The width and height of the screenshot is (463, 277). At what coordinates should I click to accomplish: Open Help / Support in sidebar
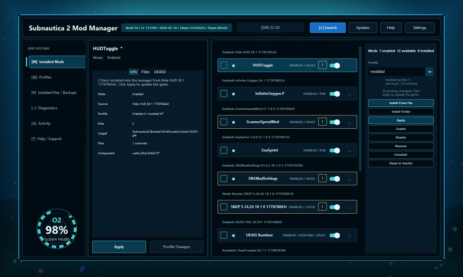pyautogui.click(x=57, y=139)
